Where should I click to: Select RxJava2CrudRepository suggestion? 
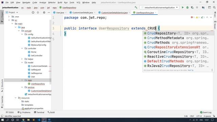[178, 66]
